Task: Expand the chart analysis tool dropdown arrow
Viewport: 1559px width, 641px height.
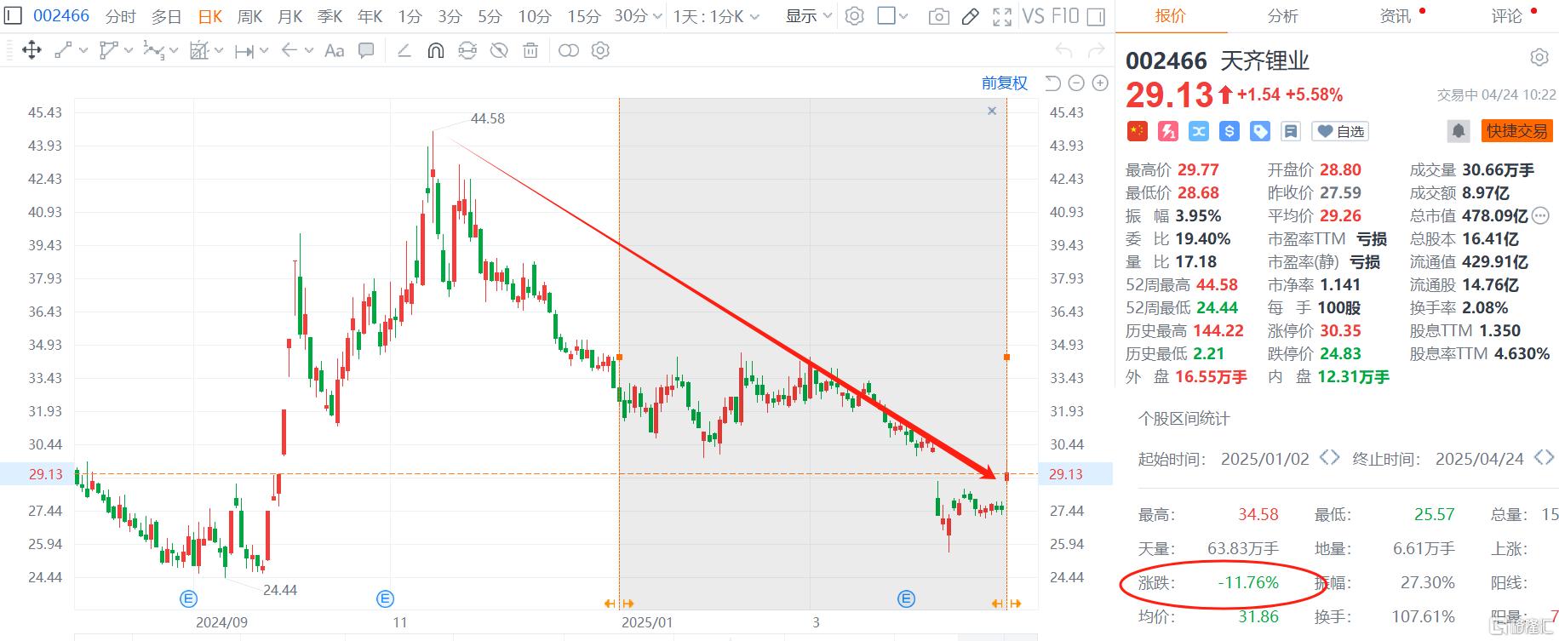Action: point(219,51)
